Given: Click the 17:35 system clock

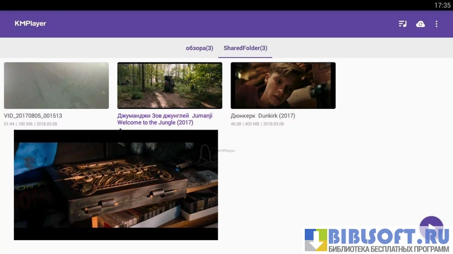Looking at the screenshot, I should click(442, 5).
